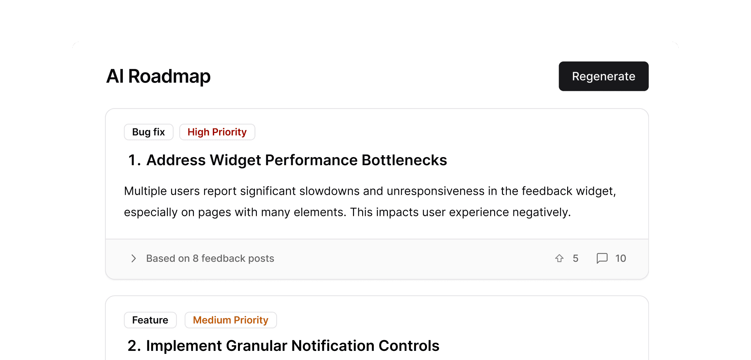Image resolution: width=751 pixels, height=360 pixels.
Task: Open comments via the speech bubble icon
Action: point(602,258)
